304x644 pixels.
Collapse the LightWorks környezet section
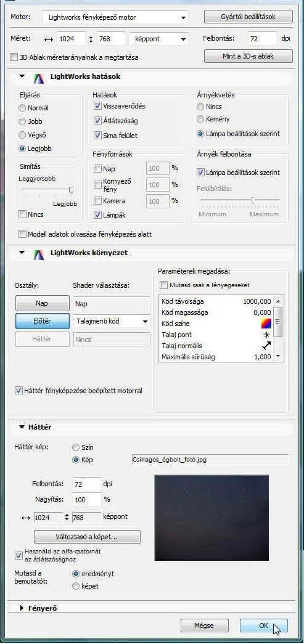pos(22,253)
